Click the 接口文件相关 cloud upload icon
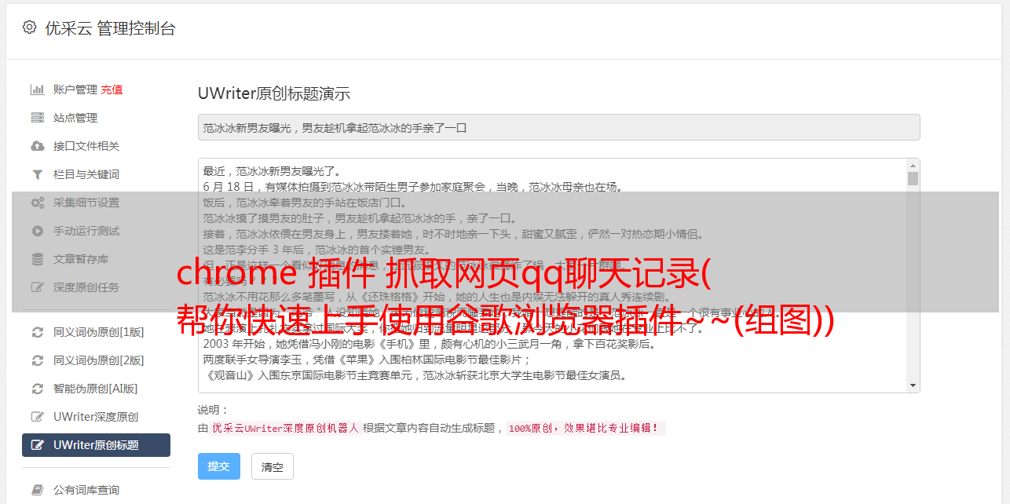 click(37, 146)
